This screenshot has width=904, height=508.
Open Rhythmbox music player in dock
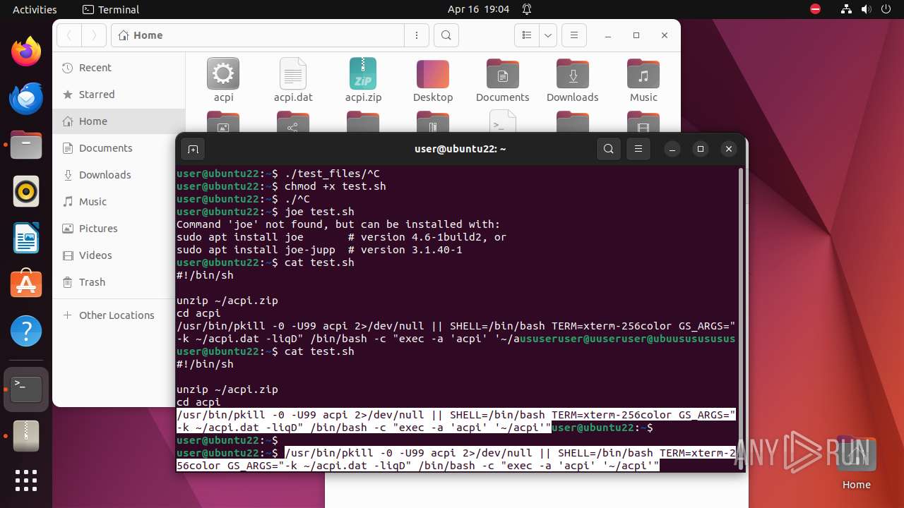(x=26, y=191)
